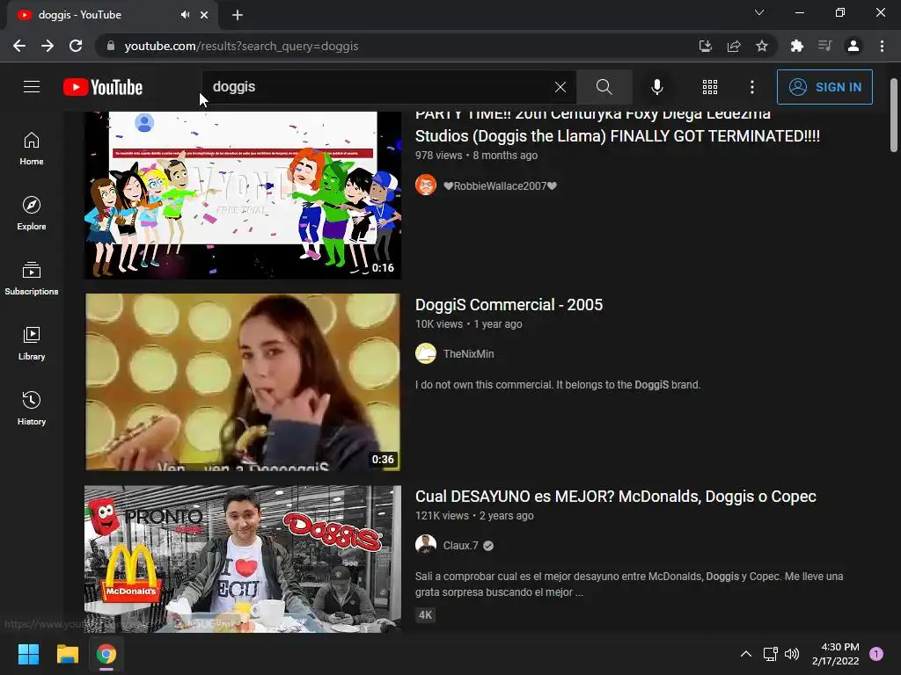
Task: Install the app via the address bar icon
Action: point(705,46)
